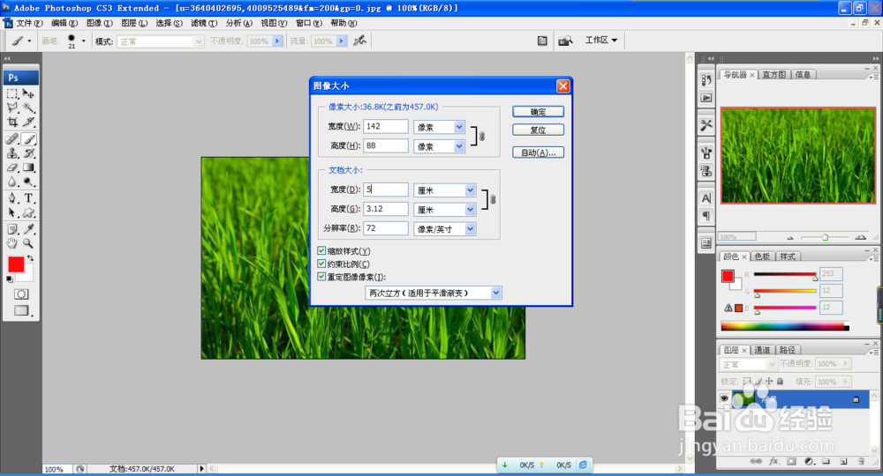This screenshot has height=476, width=883.
Task: Click 复位 button in dialog
Action: (x=538, y=130)
